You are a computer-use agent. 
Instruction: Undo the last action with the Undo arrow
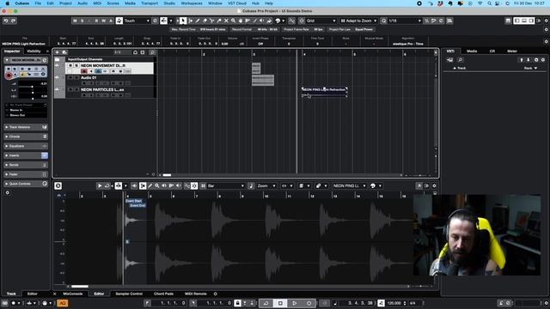[x=6, y=21]
